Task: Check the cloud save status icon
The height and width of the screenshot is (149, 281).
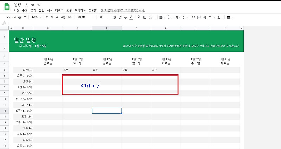Action: (38, 5)
